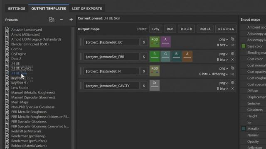Select the PBR Metallic Roughness preset
This screenshot has width=266, height=149.
click(x=29, y=112)
